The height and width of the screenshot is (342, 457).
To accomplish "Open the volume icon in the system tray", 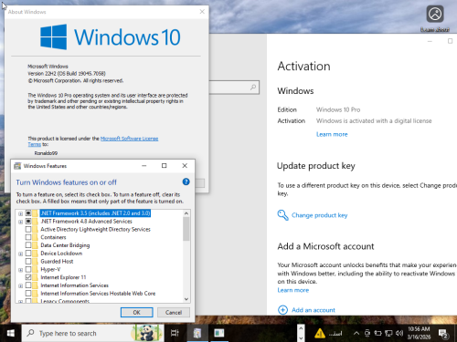I will click(x=399, y=333).
